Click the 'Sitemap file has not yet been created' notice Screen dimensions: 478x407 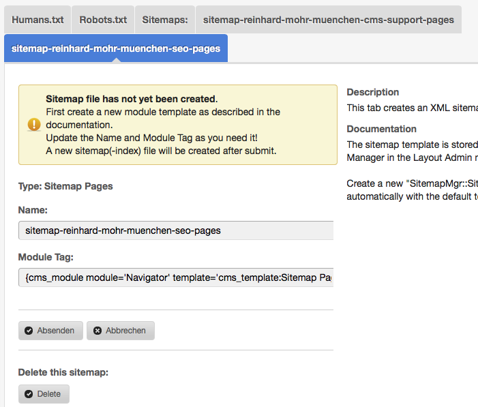click(132, 99)
